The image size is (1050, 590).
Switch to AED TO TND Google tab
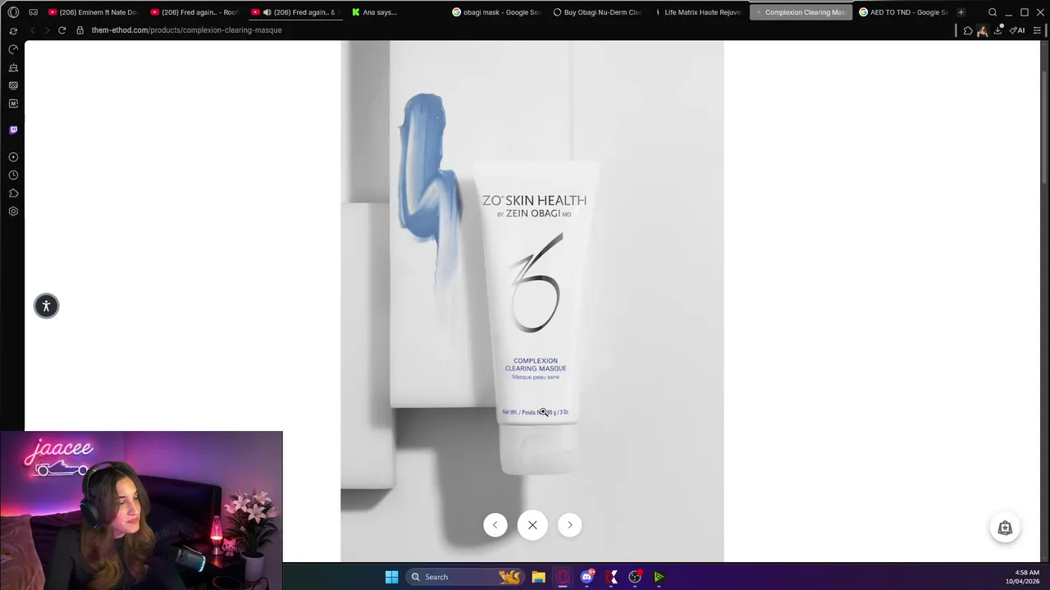click(x=903, y=12)
